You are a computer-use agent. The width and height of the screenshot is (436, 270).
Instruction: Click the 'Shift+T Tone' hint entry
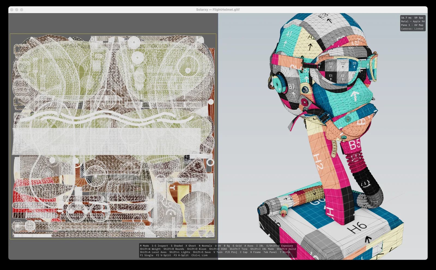click(239, 249)
